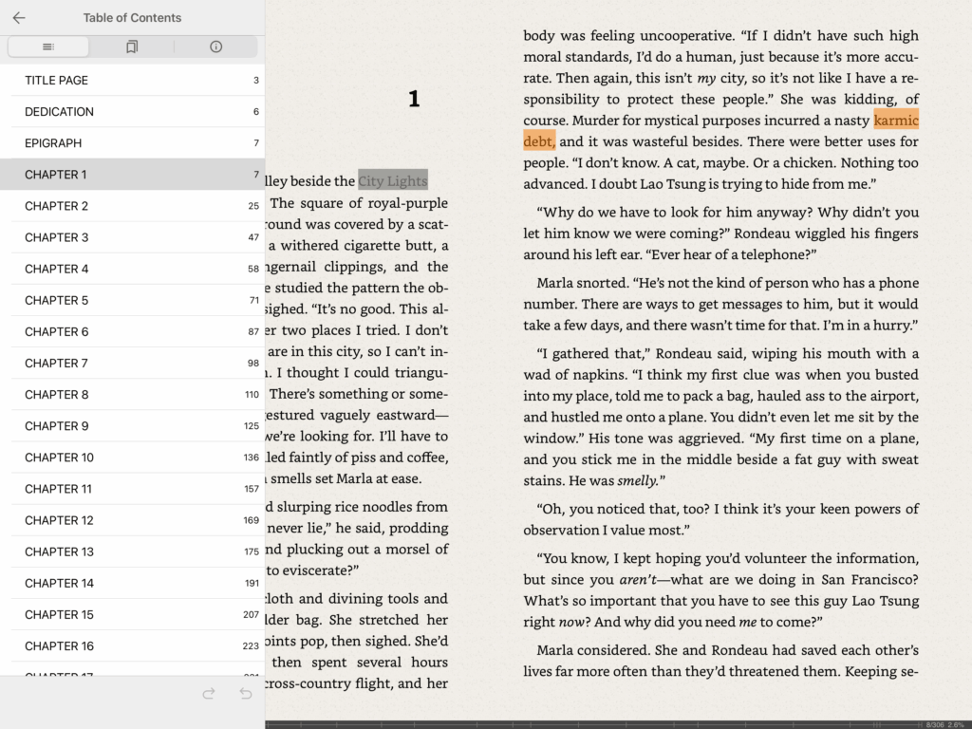Open CHAPTER 4 from the list
Viewport: 972px width, 729px height.
(133, 269)
